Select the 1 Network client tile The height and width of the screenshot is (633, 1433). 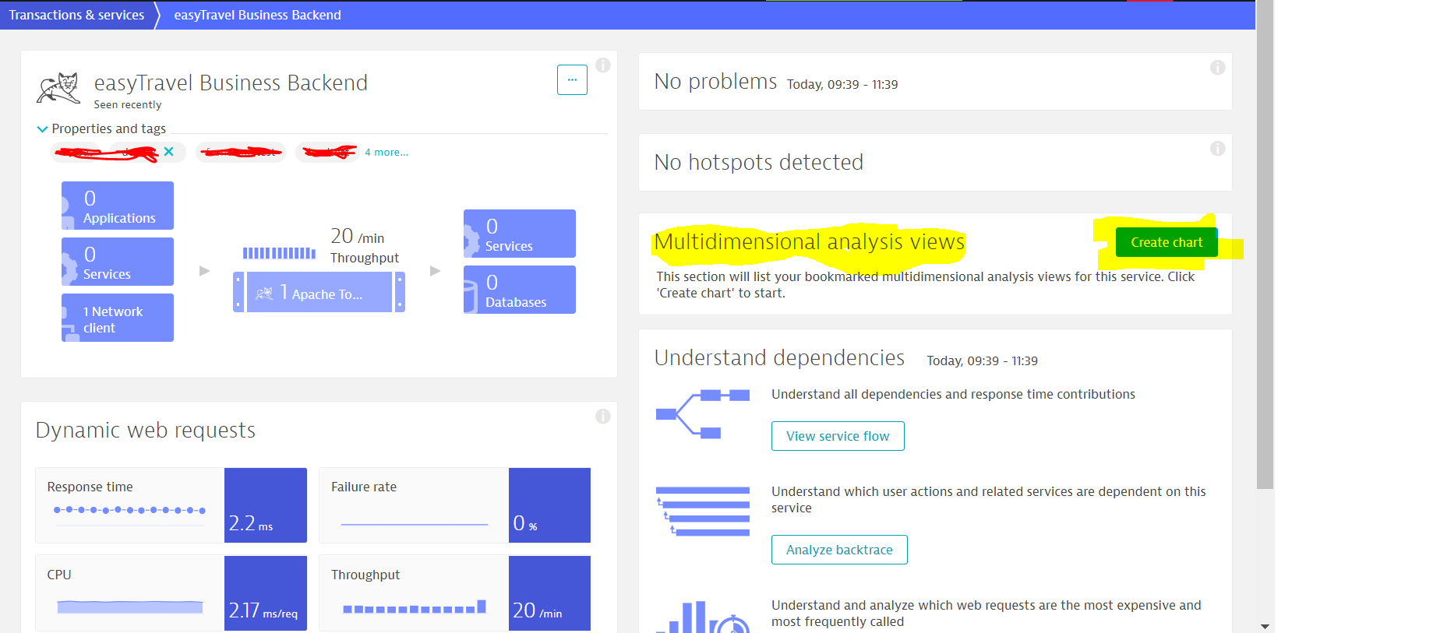(118, 318)
